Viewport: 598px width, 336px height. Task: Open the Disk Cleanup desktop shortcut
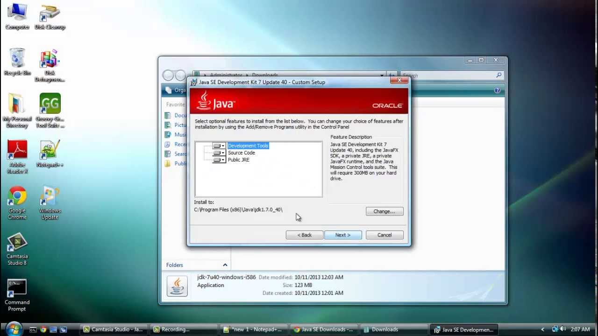pos(50,17)
